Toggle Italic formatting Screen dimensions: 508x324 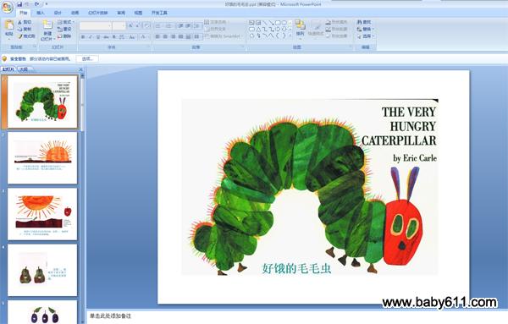coord(91,37)
